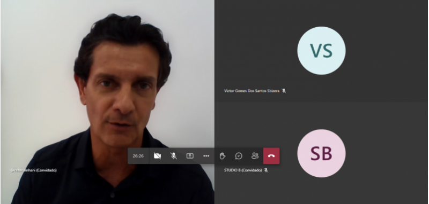Unmute the microphone in the call toolbar
Viewport: 429px width, 204px height.
click(x=173, y=156)
